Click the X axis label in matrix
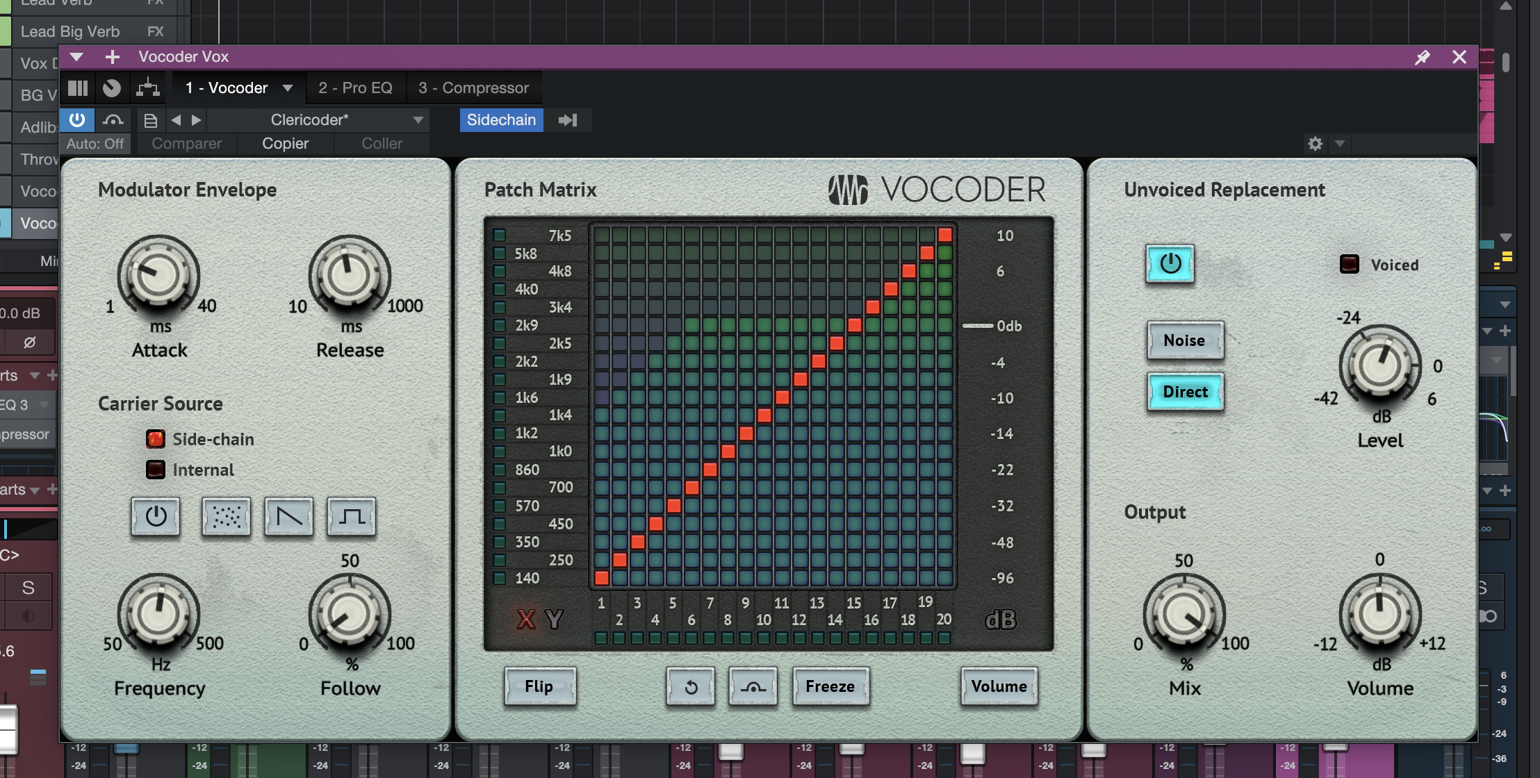 [x=526, y=619]
